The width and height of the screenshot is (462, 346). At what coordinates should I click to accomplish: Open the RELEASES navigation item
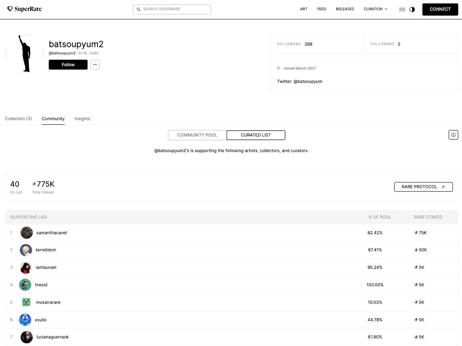tap(345, 9)
